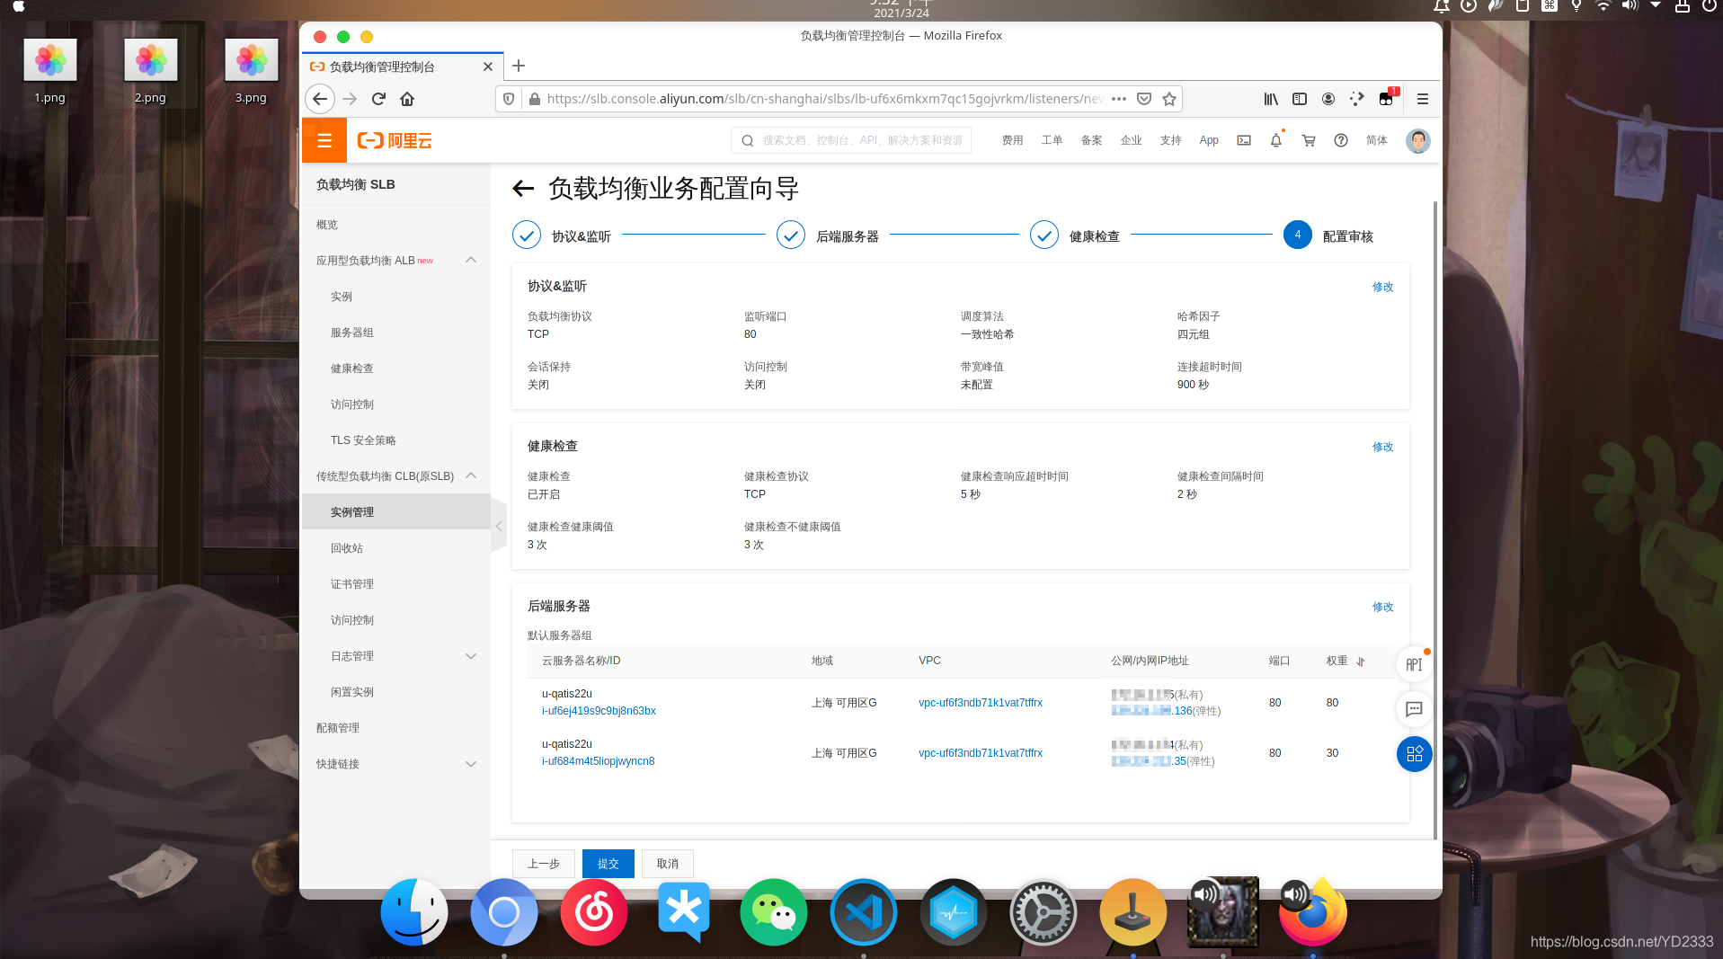
Task: Open the help question mark icon
Action: (x=1341, y=140)
